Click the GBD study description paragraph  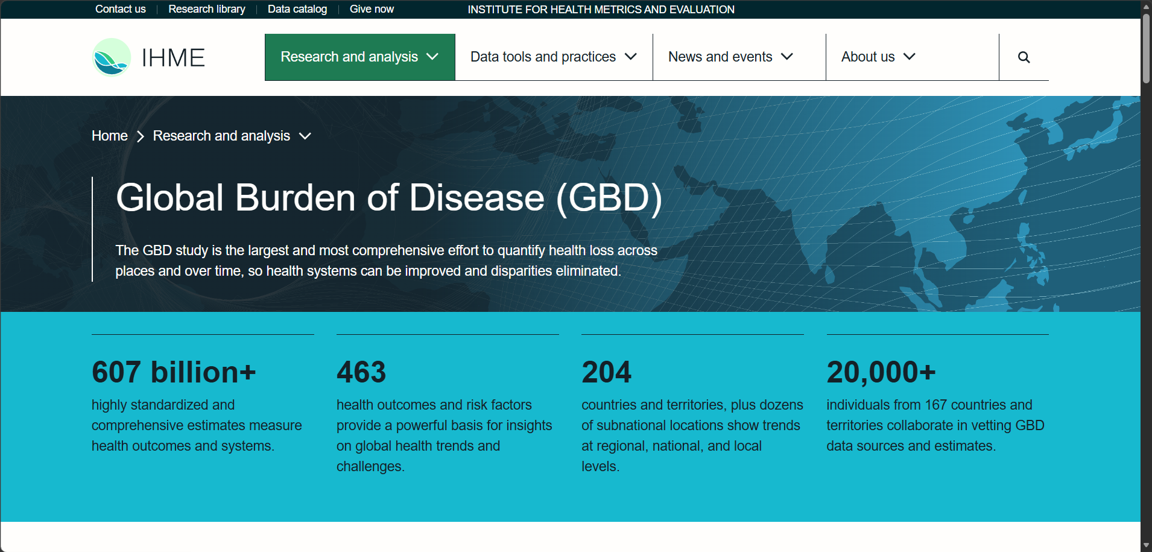pyautogui.click(x=387, y=261)
